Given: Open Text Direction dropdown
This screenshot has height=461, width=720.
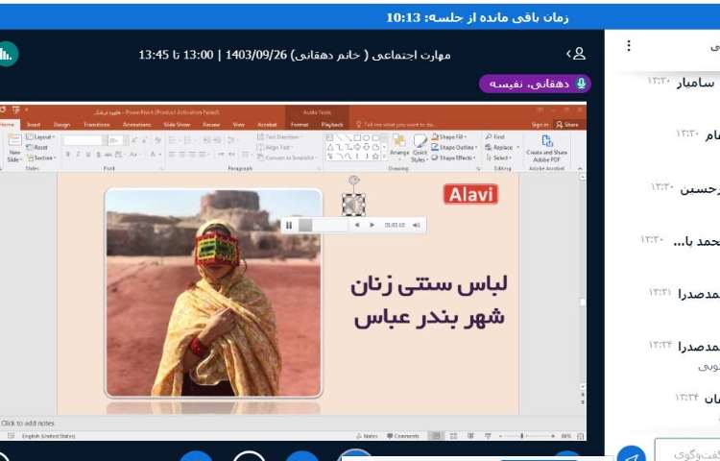Looking at the screenshot, I should (279, 136).
